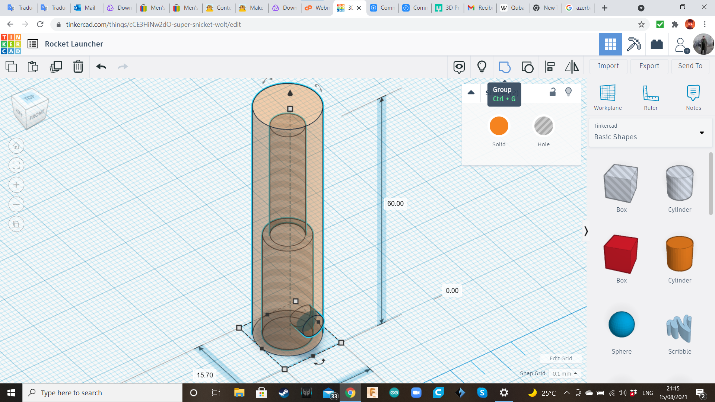Click the Undo arrow icon

101,66
